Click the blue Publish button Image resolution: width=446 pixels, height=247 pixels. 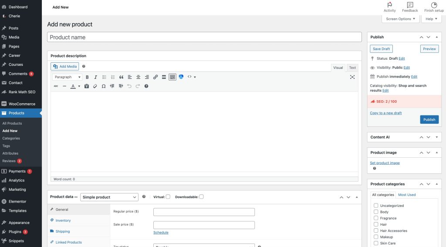pyautogui.click(x=429, y=119)
